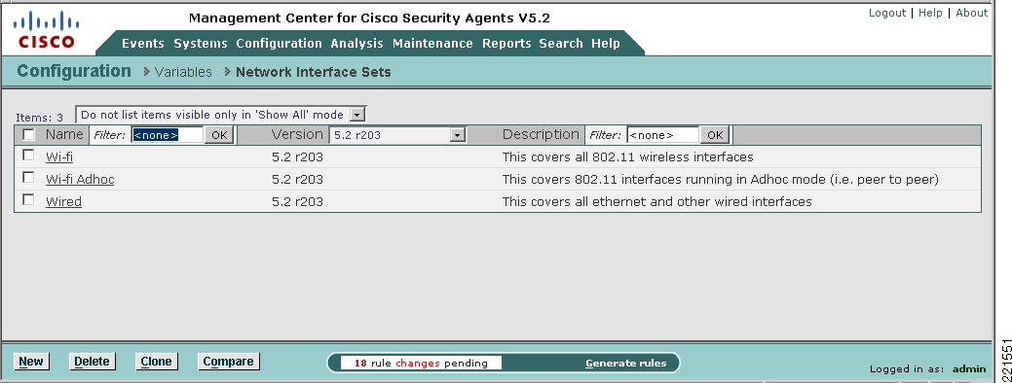Open the Version 5.2 r203 dropdown
The width and height of the screenshot is (1012, 383).
[x=397, y=135]
